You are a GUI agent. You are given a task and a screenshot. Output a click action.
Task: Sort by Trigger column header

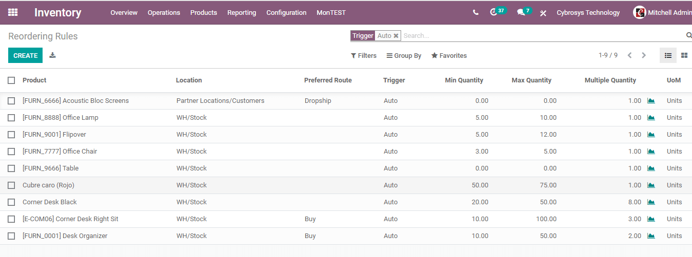(x=394, y=80)
